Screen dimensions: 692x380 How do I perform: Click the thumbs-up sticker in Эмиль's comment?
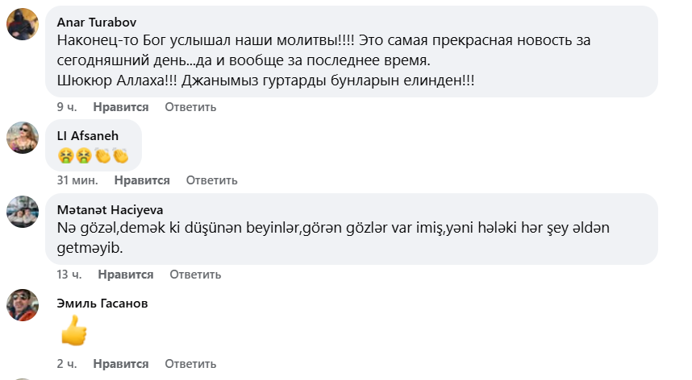[73, 330]
